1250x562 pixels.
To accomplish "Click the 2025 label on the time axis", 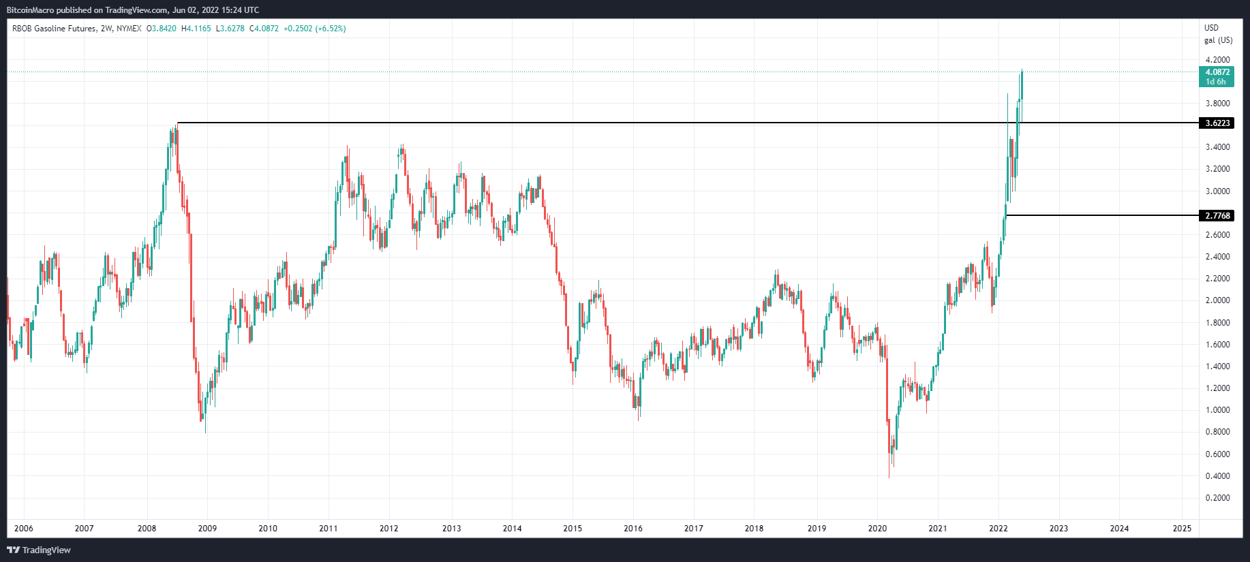I will [1182, 529].
